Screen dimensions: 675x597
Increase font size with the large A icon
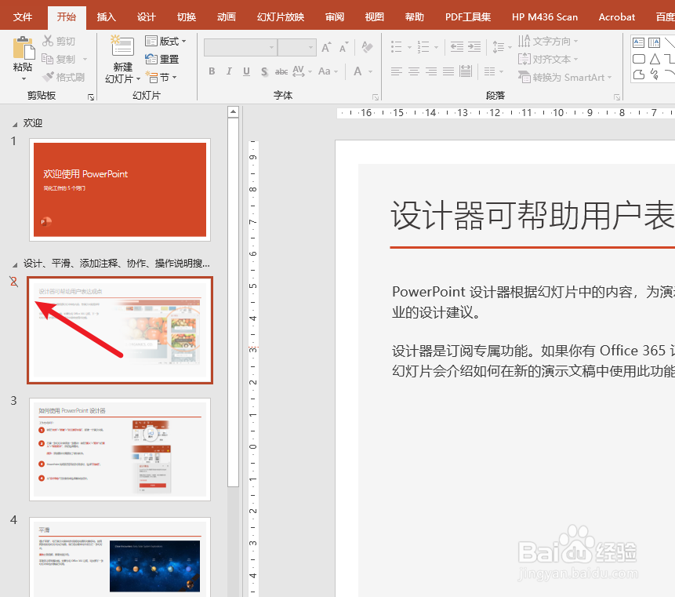(x=326, y=47)
